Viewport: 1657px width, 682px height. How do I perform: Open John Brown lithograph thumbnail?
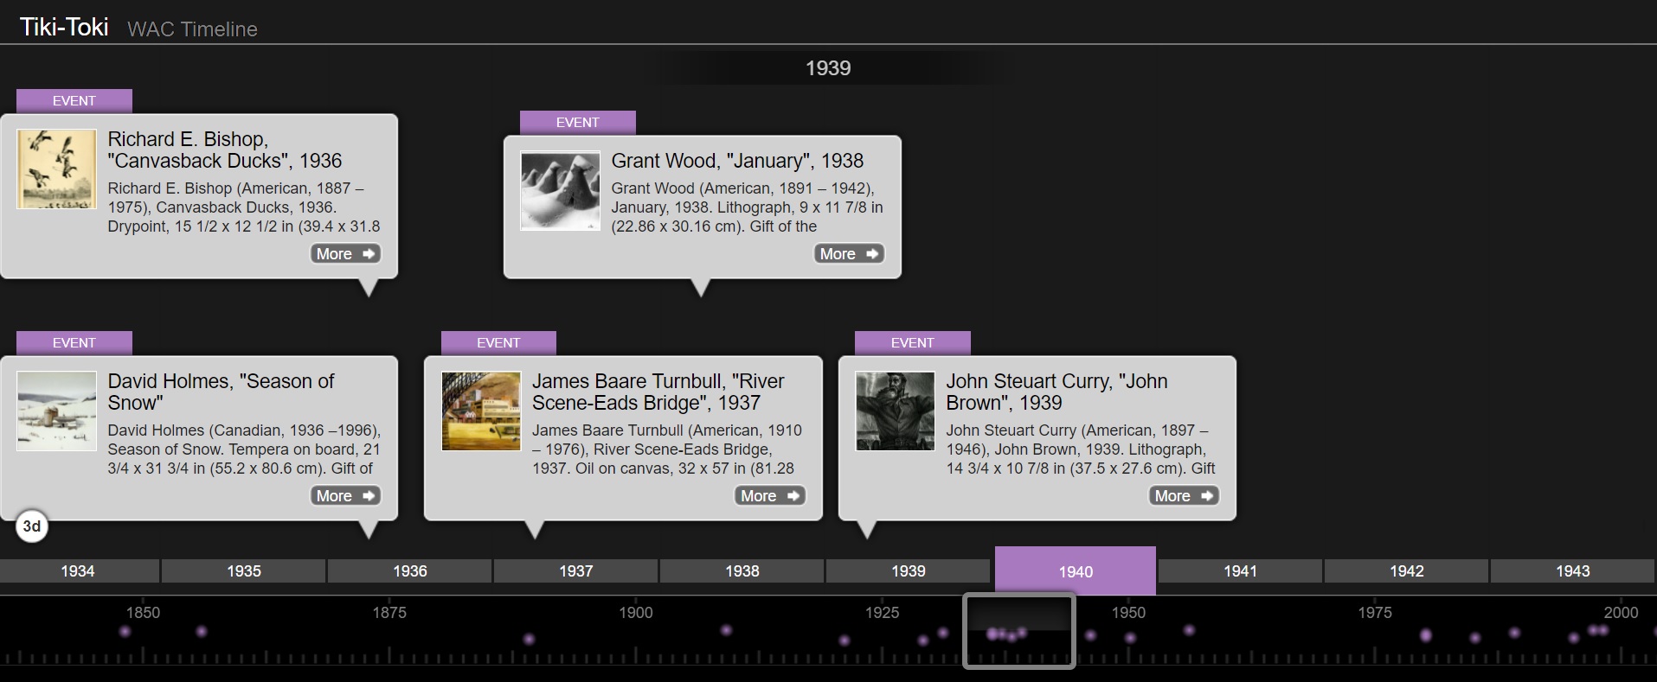(895, 411)
